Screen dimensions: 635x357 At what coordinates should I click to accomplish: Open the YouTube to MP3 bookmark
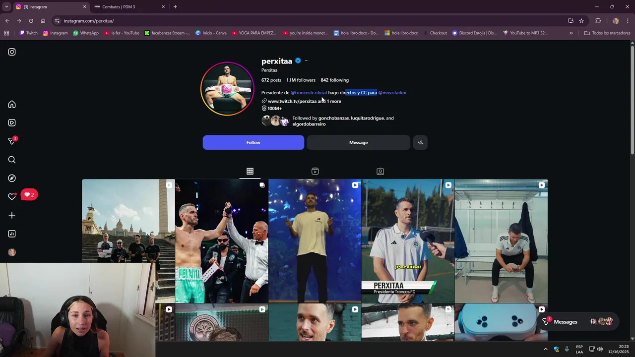(525, 33)
